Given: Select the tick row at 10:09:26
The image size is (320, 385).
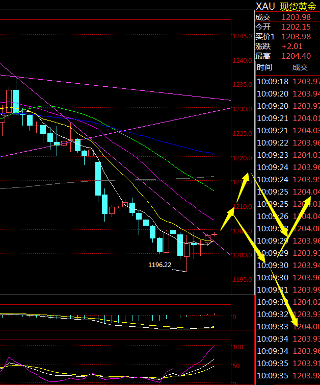Looking at the screenshot, I should tap(288, 216).
